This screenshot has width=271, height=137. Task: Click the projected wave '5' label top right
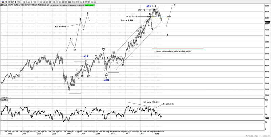tap(175, 5)
